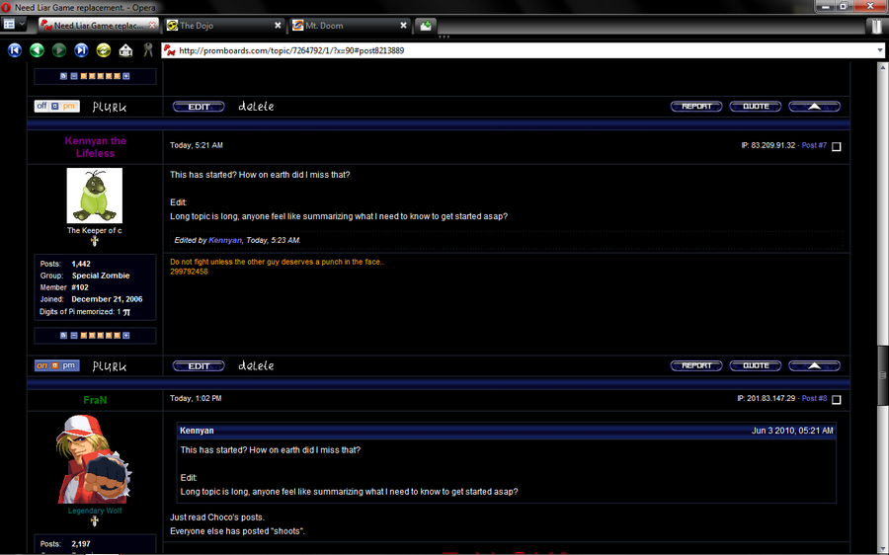Click the vertical page scrollbar thumb
Viewport: 889px width, 555px height.
pos(883,374)
